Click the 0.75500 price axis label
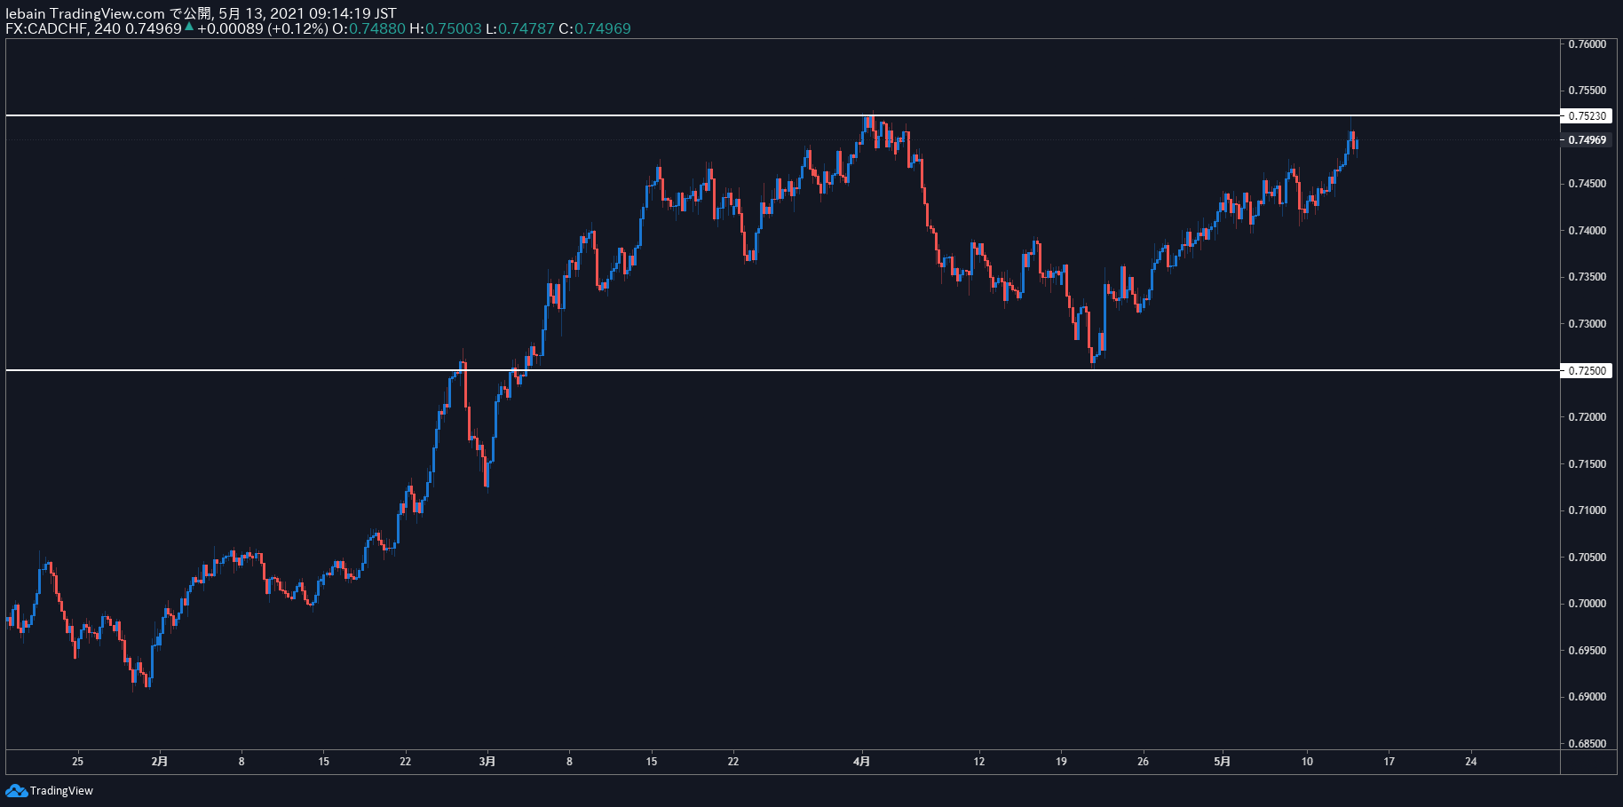This screenshot has width=1623, height=807. pos(1587,91)
